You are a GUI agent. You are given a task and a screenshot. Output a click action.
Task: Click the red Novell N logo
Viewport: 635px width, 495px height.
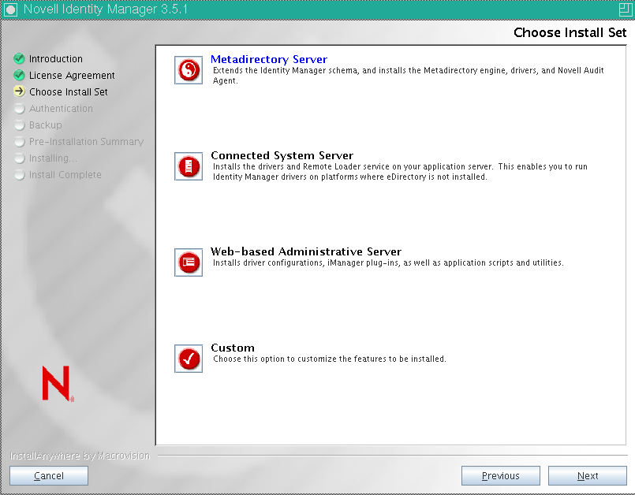tap(54, 381)
